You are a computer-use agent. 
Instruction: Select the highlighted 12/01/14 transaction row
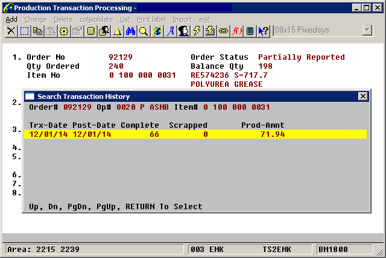pos(194,134)
